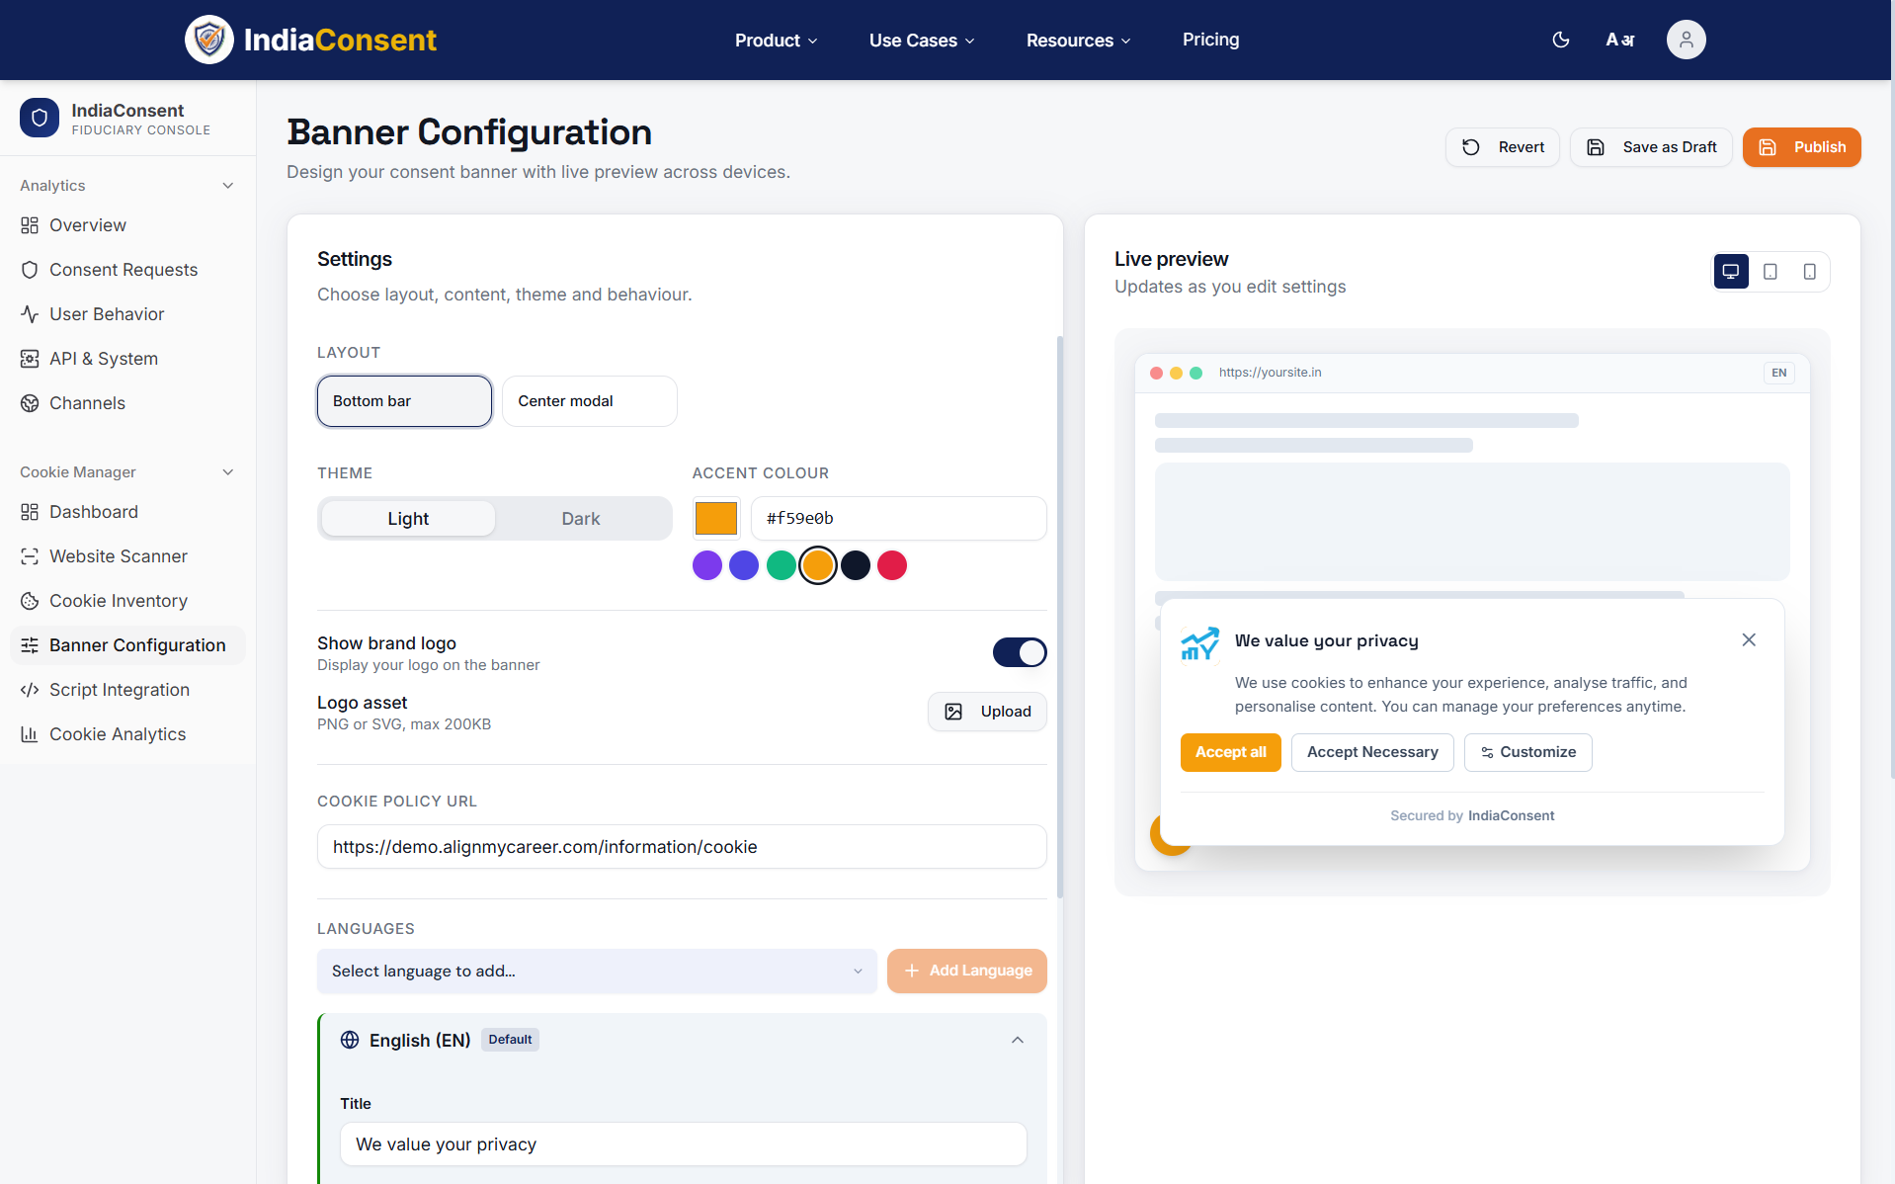Open the Select language to add dropdown

tap(597, 972)
